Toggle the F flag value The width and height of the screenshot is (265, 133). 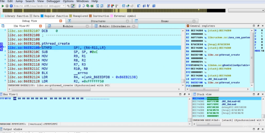click(262, 45)
